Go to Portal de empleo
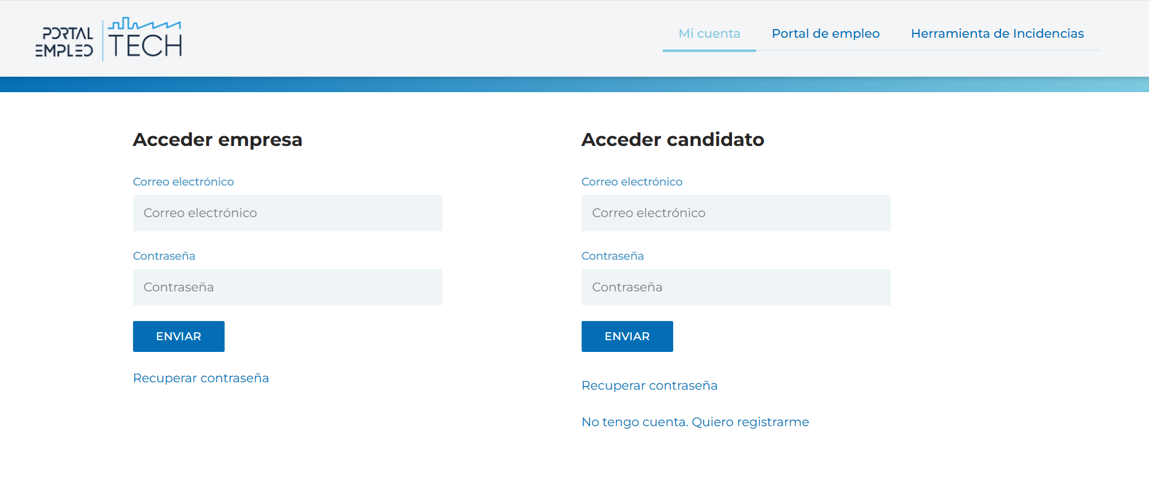The image size is (1149, 501). point(825,33)
